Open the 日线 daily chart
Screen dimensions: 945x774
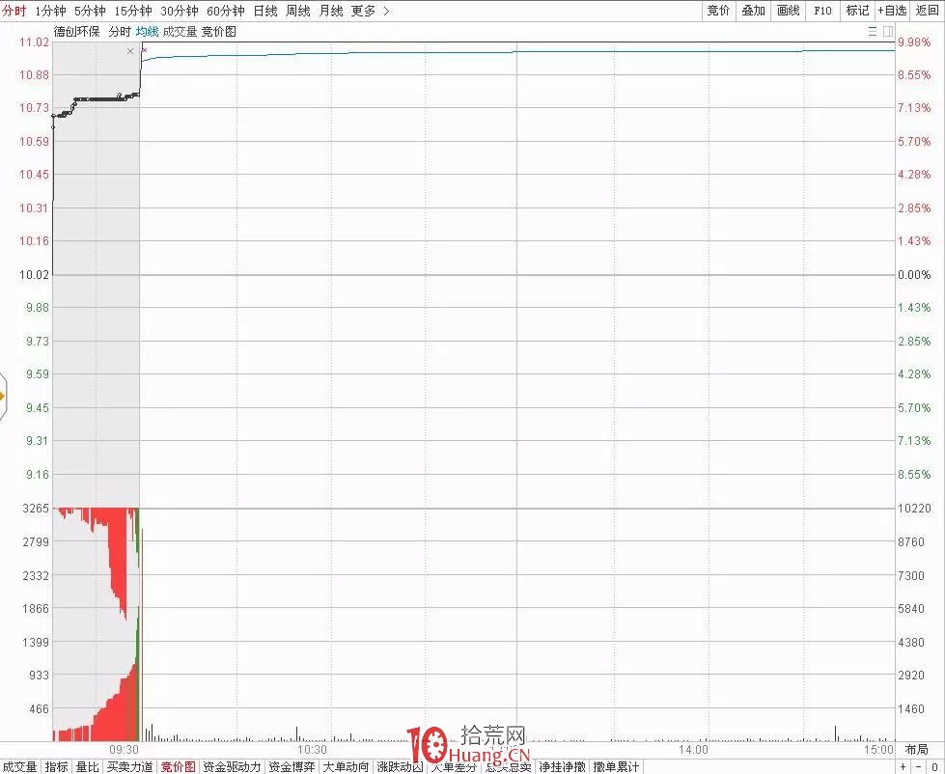tap(265, 11)
